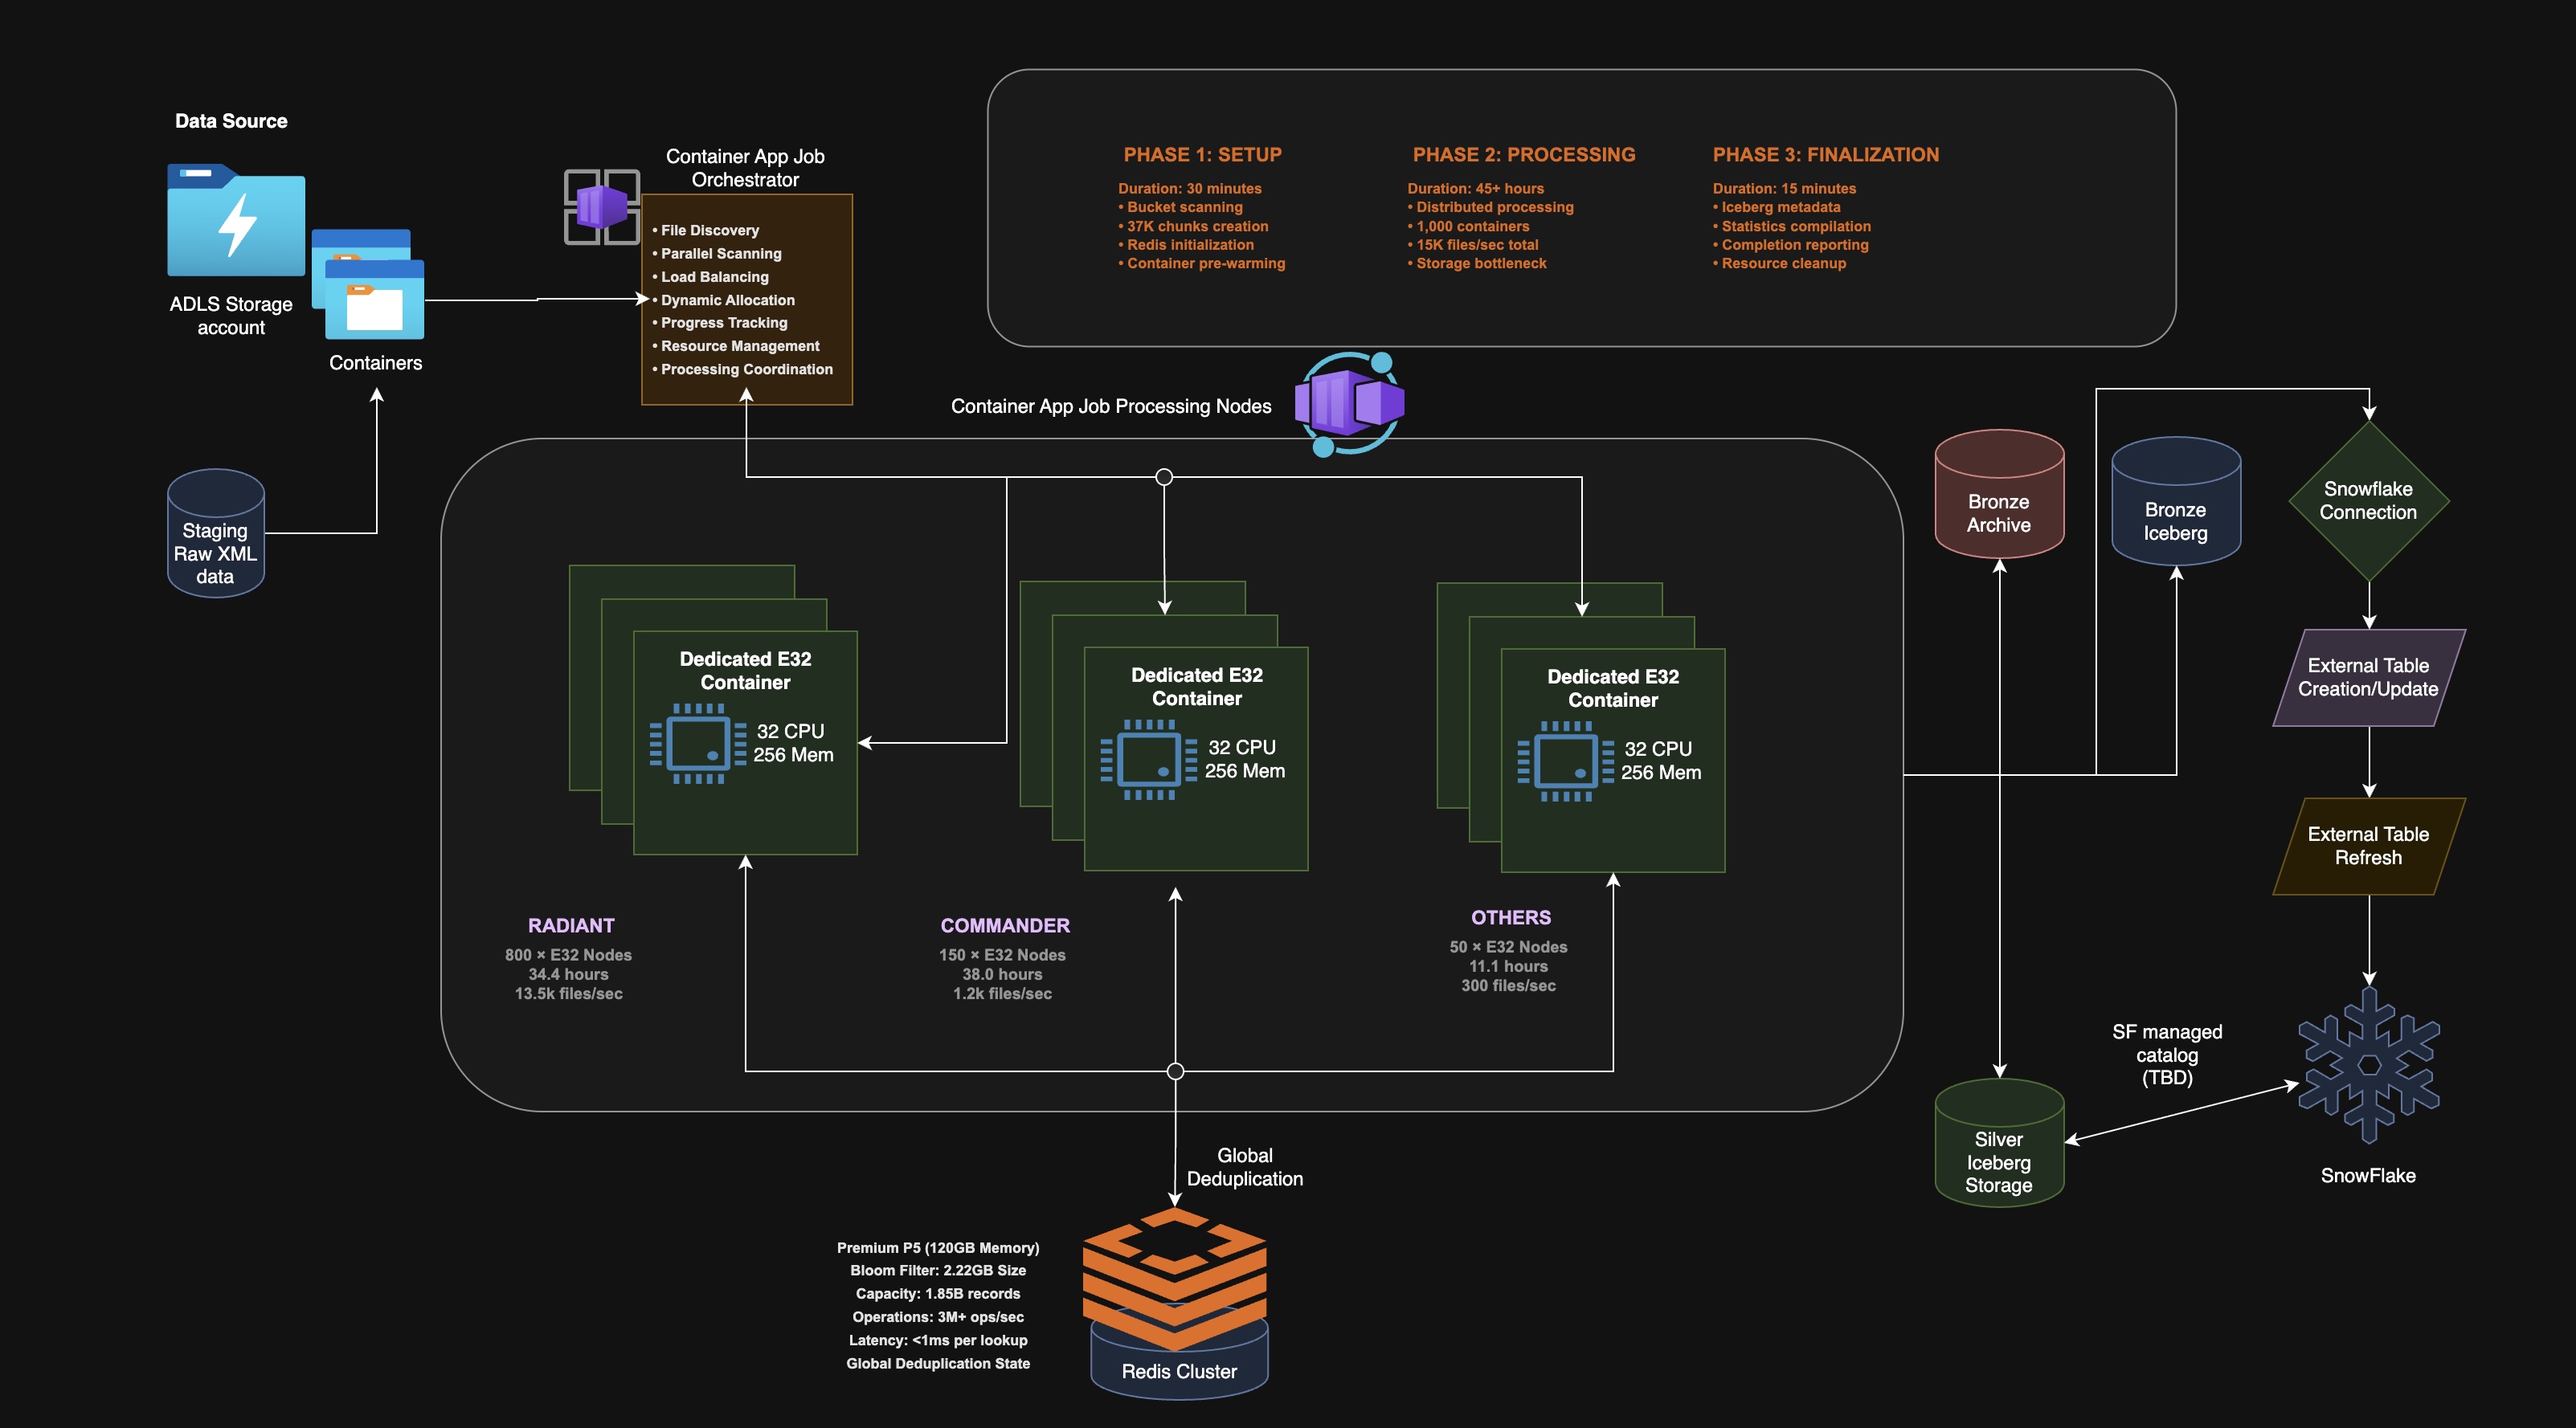
Task: Click the ADLS Storage account folder icon
Action: [236, 220]
